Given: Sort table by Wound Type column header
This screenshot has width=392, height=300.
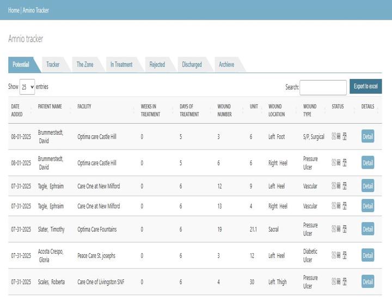Looking at the screenshot, I should (x=309, y=110).
